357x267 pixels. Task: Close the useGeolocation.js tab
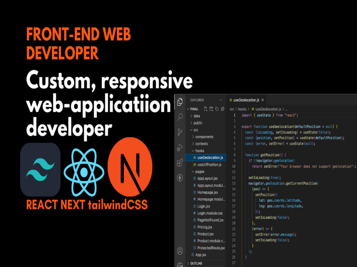[262, 100]
